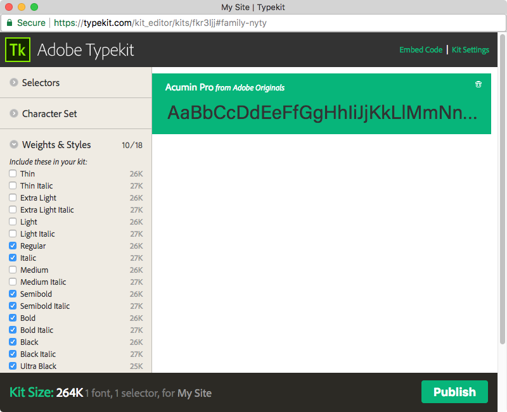This screenshot has width=507, height=412.
Task: Check the Extra Light checkbox
Action: pos(13,197)
